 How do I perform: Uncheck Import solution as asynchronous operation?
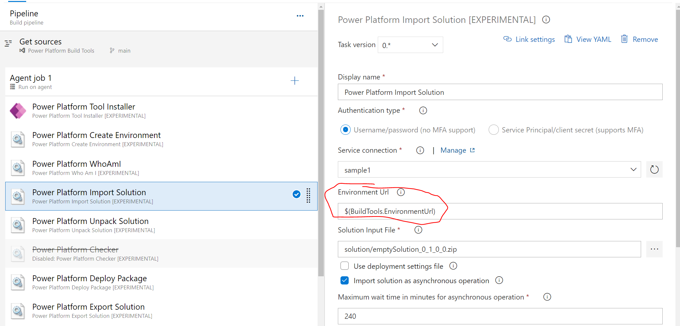[344, 280]
